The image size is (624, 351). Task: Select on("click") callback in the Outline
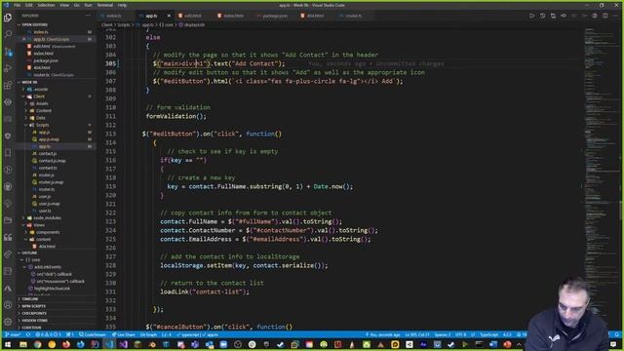55,274
